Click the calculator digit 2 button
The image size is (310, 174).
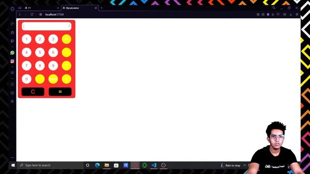[40, 39]
